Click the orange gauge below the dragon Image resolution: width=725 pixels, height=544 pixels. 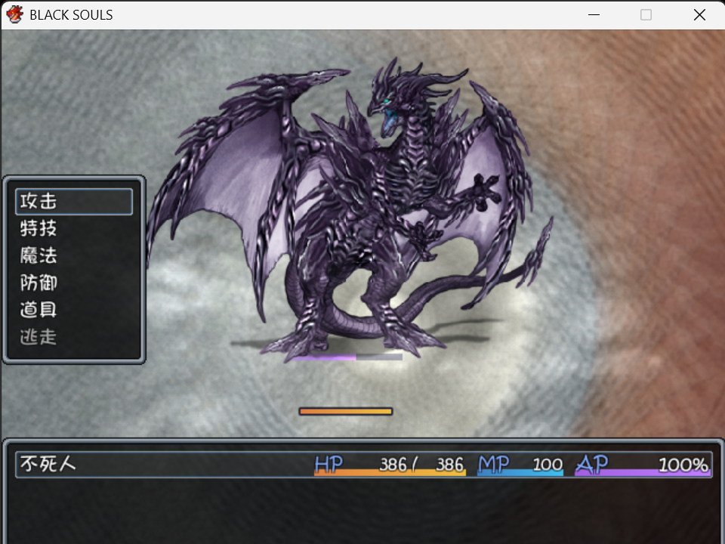pyautogui.click(x=346, y=411)
